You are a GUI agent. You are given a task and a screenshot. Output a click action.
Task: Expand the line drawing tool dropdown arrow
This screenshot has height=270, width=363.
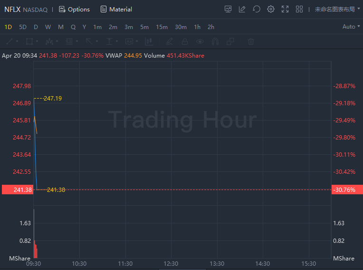click(17, 41)
